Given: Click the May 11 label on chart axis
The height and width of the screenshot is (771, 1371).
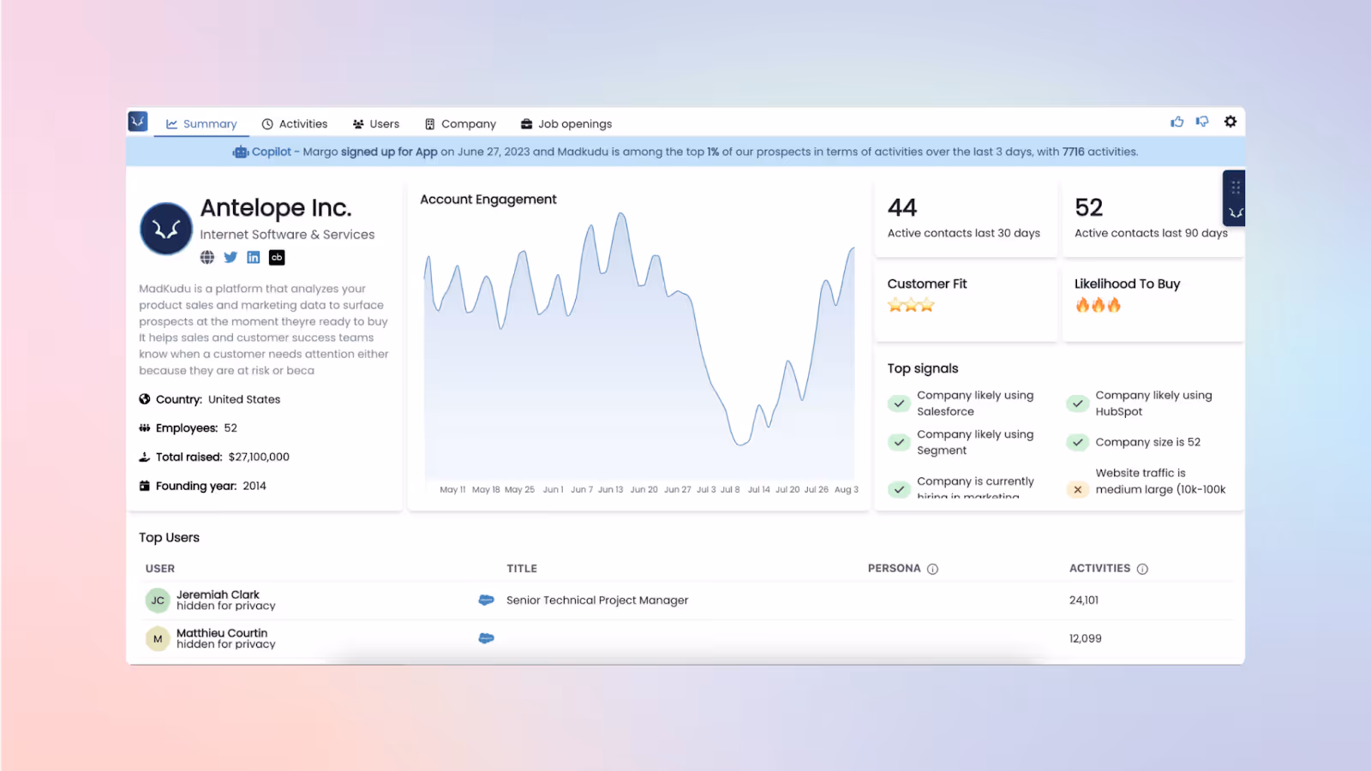Looking at the screenshot, I should click(452, 490).
